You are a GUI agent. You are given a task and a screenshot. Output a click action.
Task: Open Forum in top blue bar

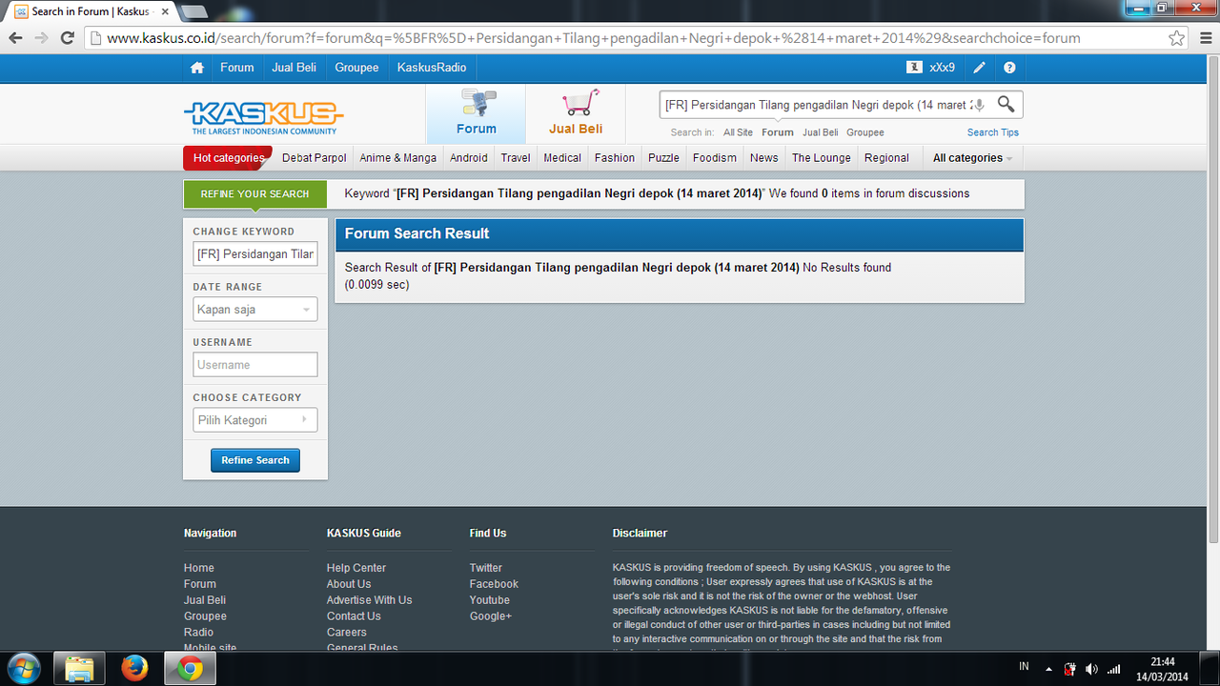[x=236, y=68]
